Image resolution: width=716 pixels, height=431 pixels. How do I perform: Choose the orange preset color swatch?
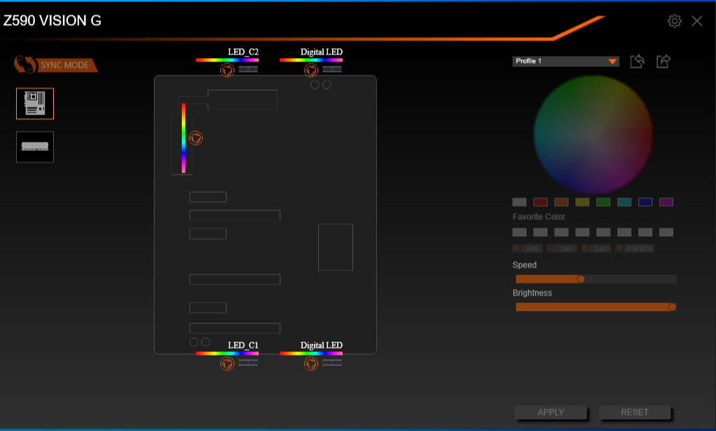point(561,202)
